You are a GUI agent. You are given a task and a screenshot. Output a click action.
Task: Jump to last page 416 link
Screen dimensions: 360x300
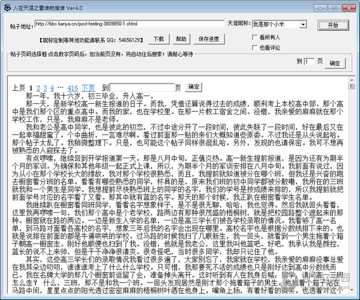73,87
